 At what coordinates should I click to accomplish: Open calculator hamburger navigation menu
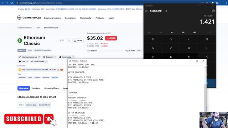(146, 11)
